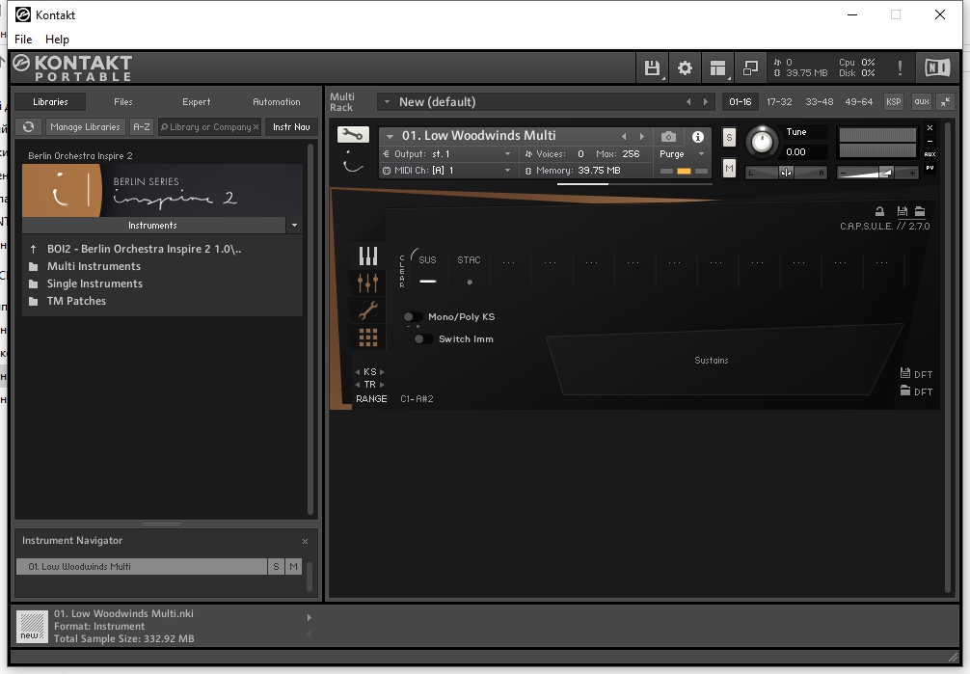Mute Low Woodwinds Multi in Instrument Navigator
Screen dimensions: 970x674
tap(293, 566)
